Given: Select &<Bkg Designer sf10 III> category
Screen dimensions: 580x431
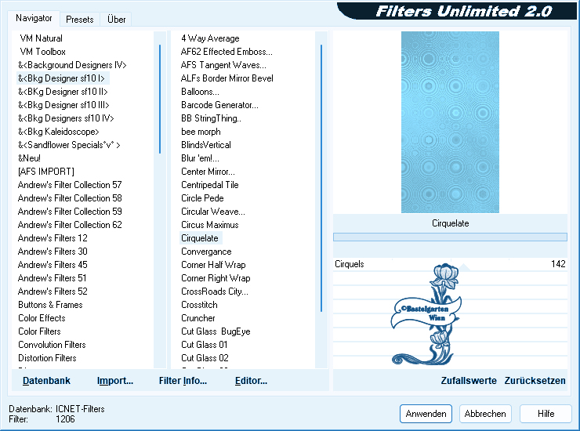Looking at the screenshot, I should (63, 105).
